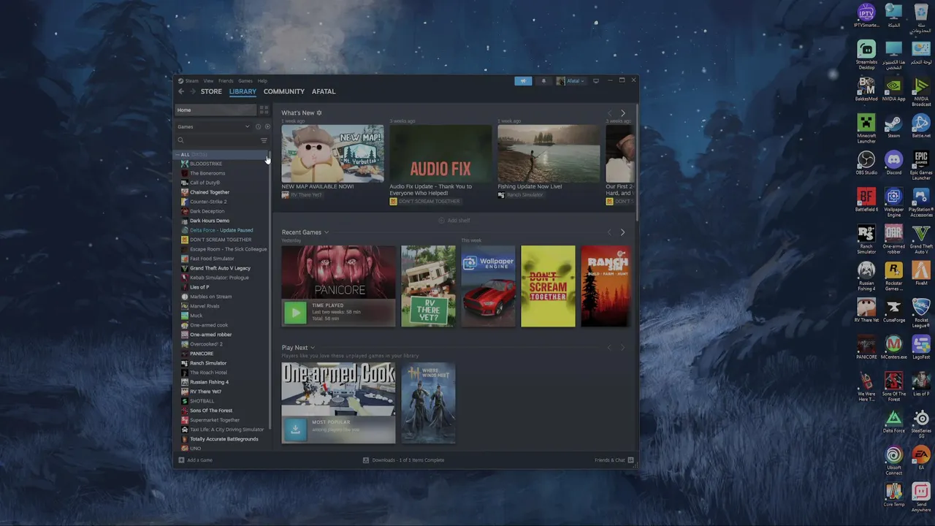Open the collections grid view icon
The height and width of the screenshot is (526, 935).
pos(264,110)
